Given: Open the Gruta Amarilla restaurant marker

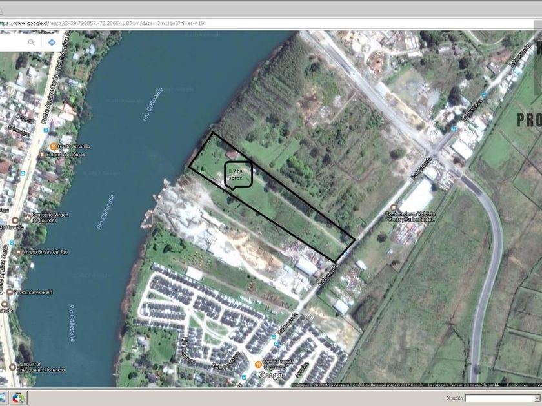Looking at the screenshot, I should tap(53, 146).
